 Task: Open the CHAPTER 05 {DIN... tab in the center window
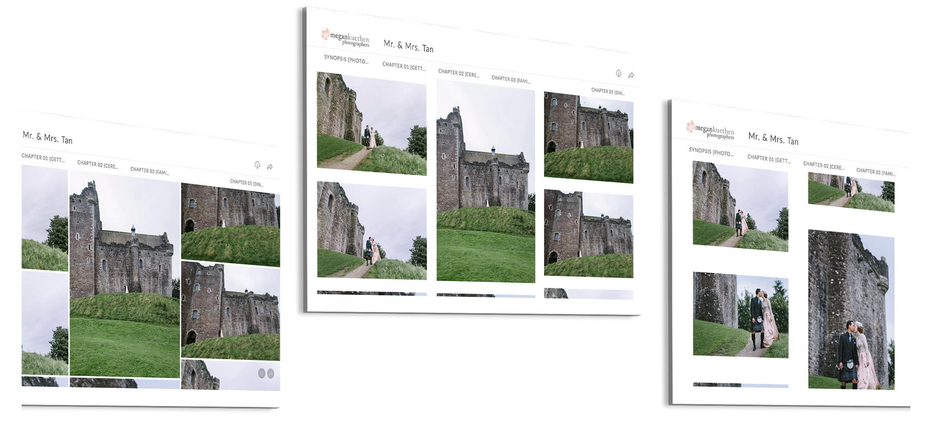[608, 91]
